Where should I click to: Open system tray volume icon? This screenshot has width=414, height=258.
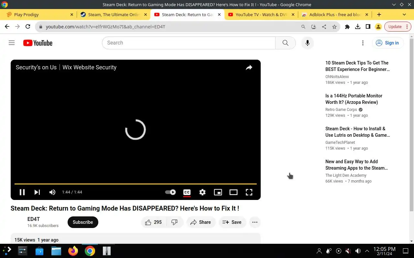tap(358, 251)
